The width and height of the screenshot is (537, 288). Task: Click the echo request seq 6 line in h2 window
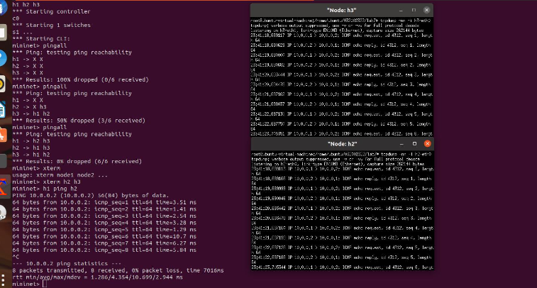pos(342,267)
